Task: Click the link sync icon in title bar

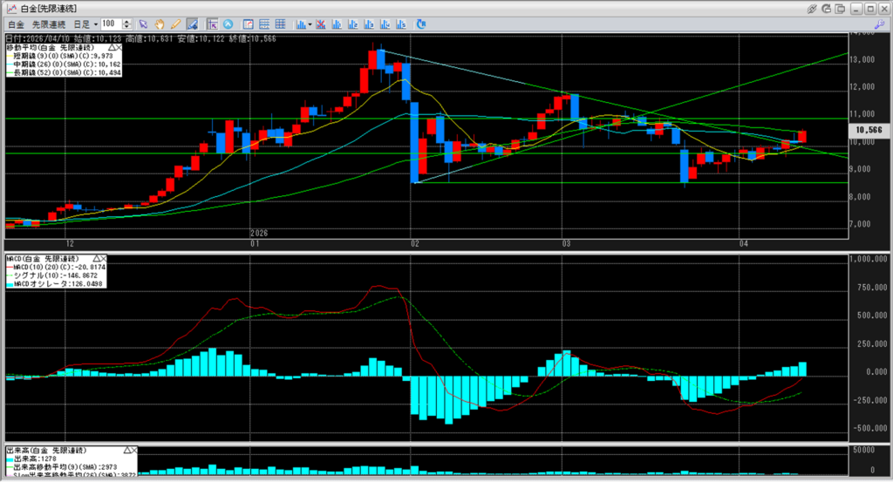Action: coord(812,8)
